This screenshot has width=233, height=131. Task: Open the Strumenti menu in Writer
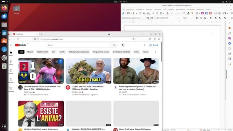pyautogui.click(x=191, y=9)
